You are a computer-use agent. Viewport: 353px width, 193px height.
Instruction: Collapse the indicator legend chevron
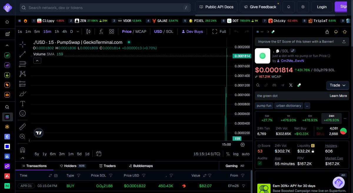(37, 61)
